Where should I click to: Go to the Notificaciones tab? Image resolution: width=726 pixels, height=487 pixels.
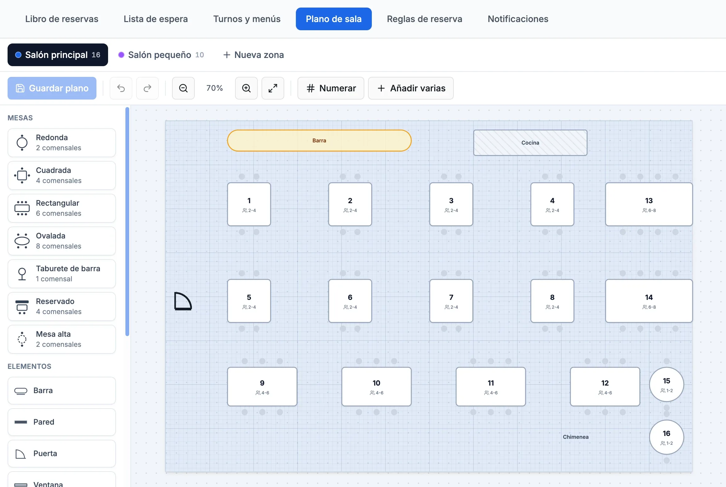click(x=518, y=19)
